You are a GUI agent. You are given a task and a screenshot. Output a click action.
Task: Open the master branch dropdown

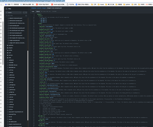(13, 12)
